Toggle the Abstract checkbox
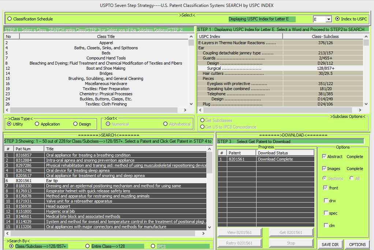This screenshot has width=374, height=250. click(324, 157)
